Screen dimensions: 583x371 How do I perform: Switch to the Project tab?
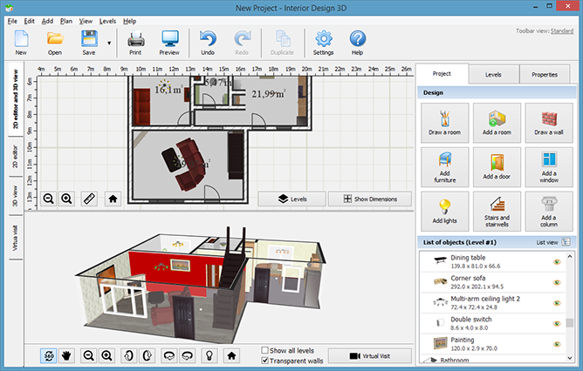[442, 74]
